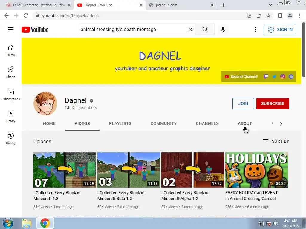Close the DDoS Protected Hosting tab

point(69,5)
